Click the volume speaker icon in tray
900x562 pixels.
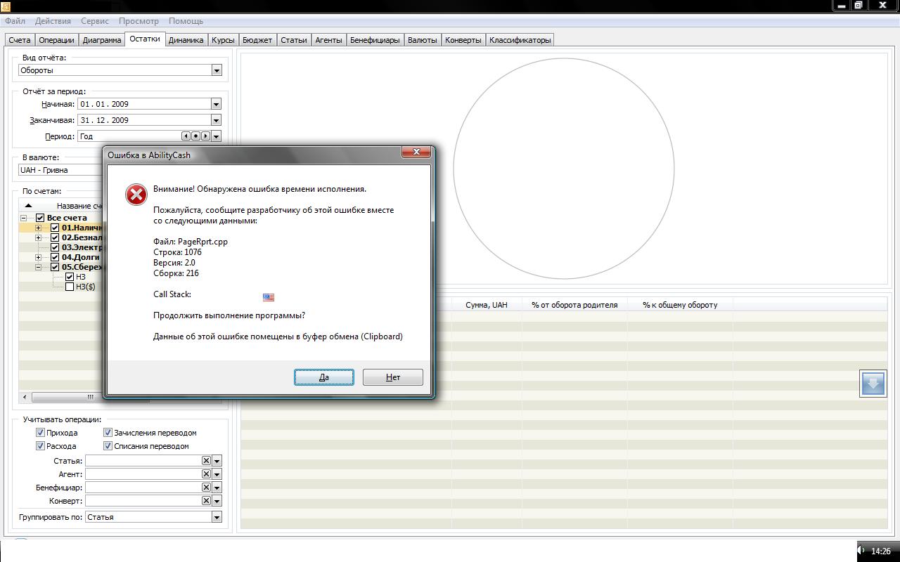(862, 551)
